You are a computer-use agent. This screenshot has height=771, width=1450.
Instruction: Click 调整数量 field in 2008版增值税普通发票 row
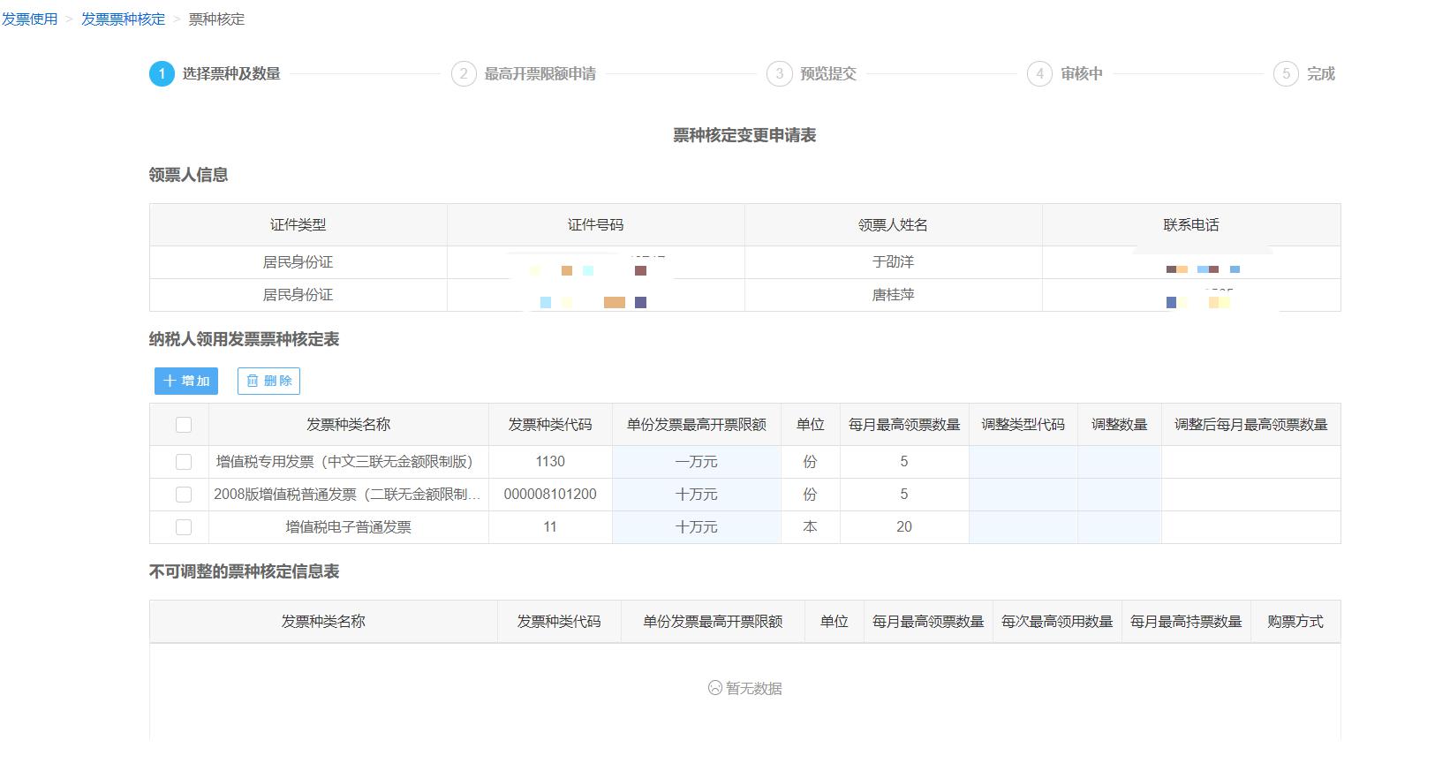[x=1119, y=495]
